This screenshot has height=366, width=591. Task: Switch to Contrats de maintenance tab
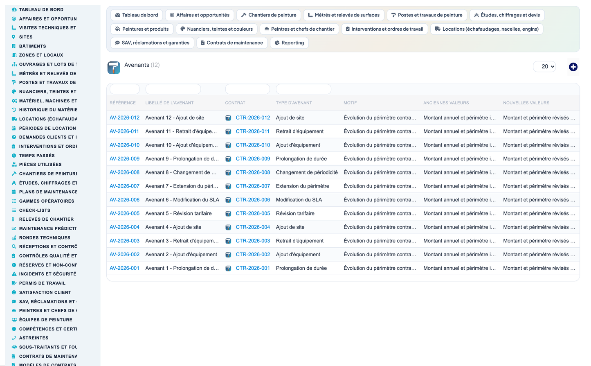click(232, 43)
